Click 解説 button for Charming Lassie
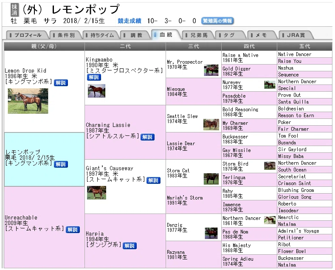The height and width of the screenshot is (270, 335). [x=147, y=137]
